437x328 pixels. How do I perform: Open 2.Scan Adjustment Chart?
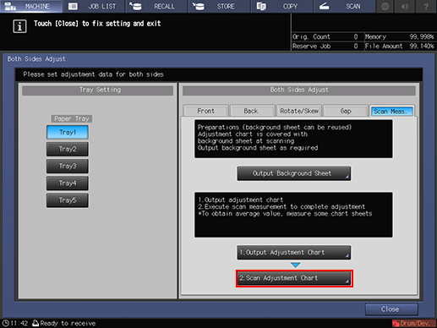coord(294,278)
